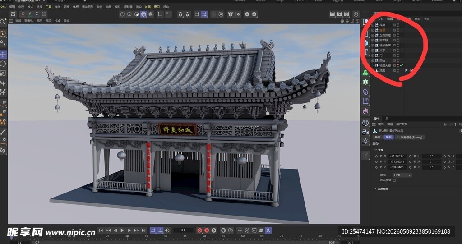Open the 工具 menu
Screen dimensions: 462x244
(x=49, y=7)
